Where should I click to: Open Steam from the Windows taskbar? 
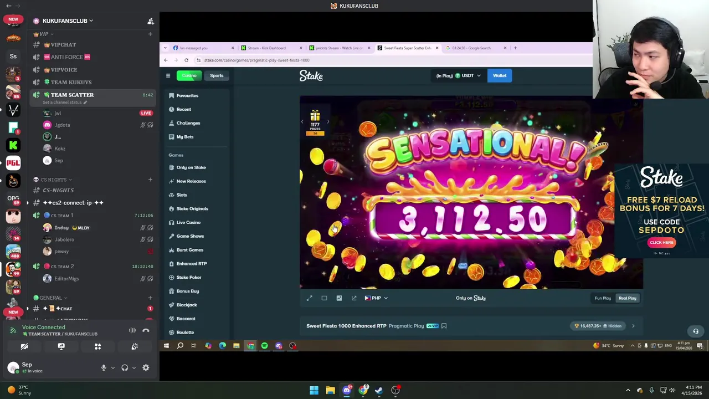(x=379, y=390)
